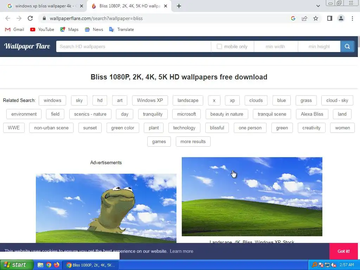Click the address bar URL
This screenshot has width=360, height=270.
[x=96, y=18]
